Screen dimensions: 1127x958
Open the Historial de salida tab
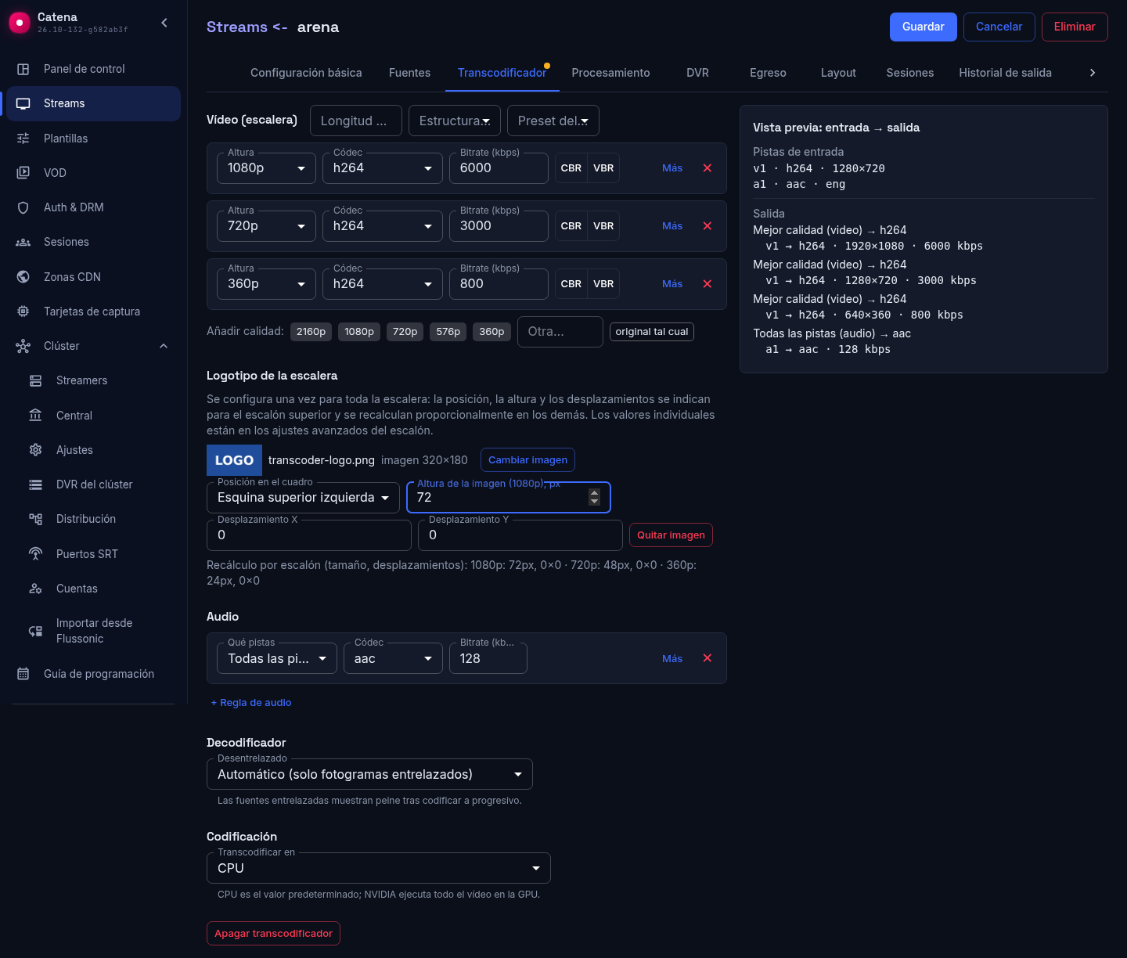coord(1005,73)
